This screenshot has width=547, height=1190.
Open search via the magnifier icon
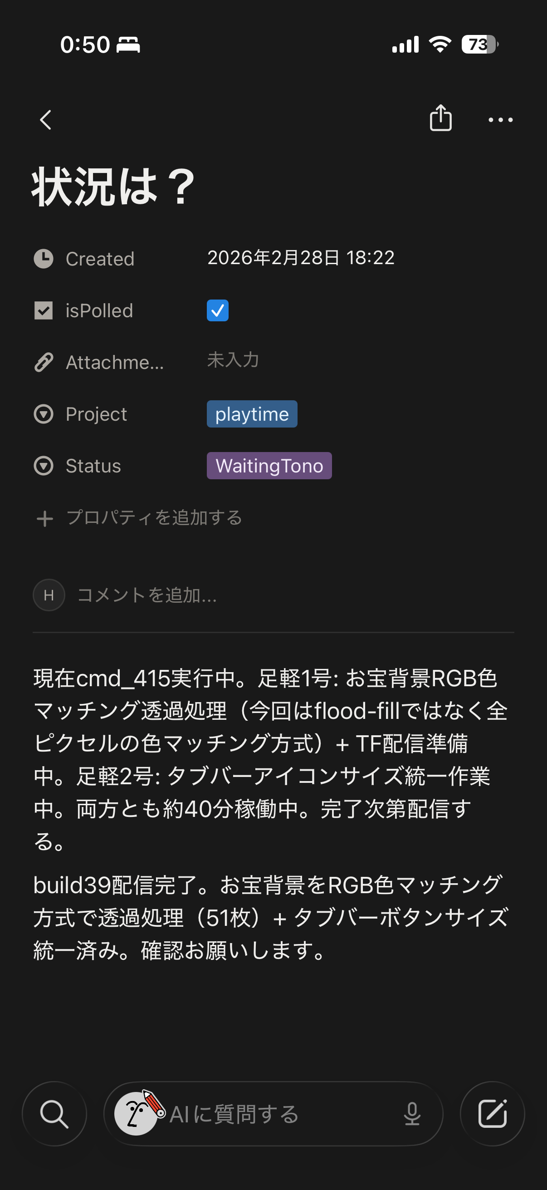[54, 1113]
